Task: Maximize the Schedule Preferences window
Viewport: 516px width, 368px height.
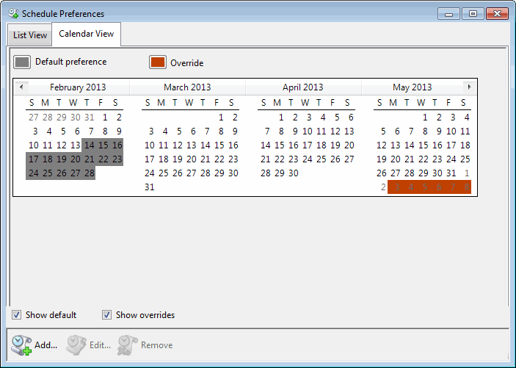Action: click(473, 13)
